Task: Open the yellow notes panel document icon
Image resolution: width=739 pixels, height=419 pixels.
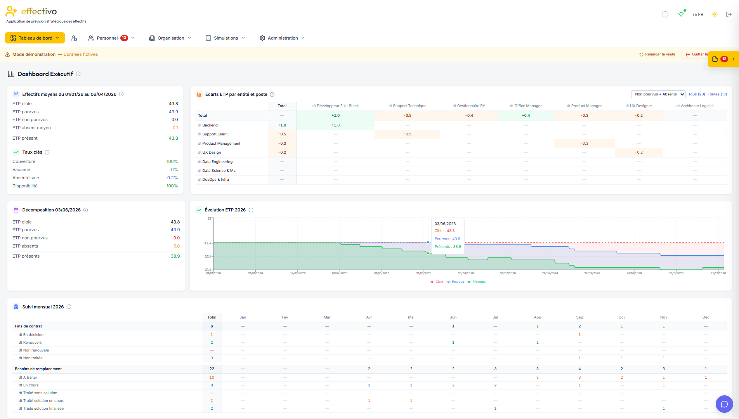Action: coord(715,59)
